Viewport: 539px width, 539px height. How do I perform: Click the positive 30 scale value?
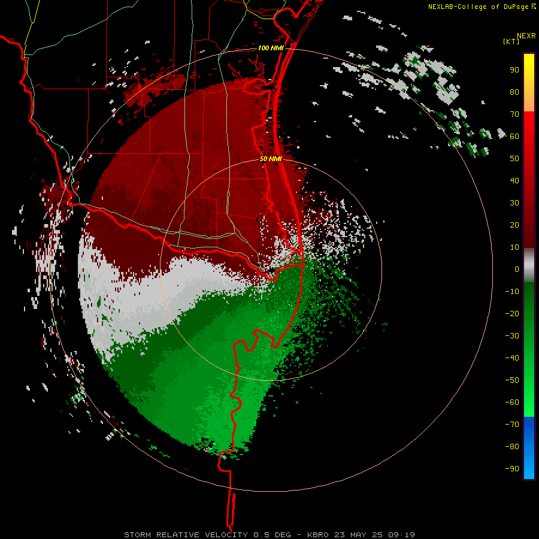tap(514, 203)
